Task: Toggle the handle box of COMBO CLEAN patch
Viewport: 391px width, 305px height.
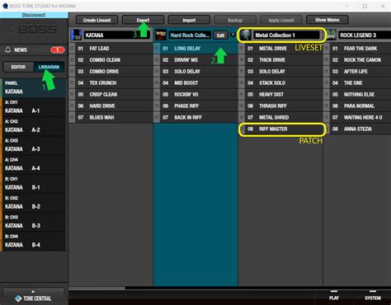Action: (72, 60)
